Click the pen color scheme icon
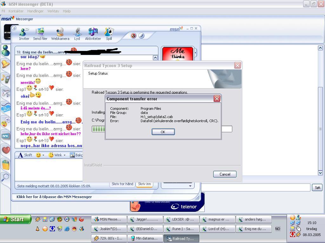 (141, 36)
